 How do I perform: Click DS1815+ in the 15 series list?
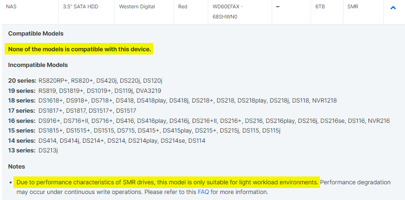click(50, 131)
